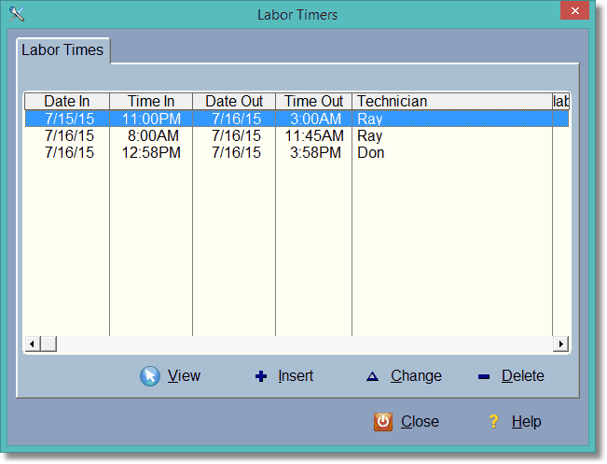Sort by the Date In column header

(67, 101)
